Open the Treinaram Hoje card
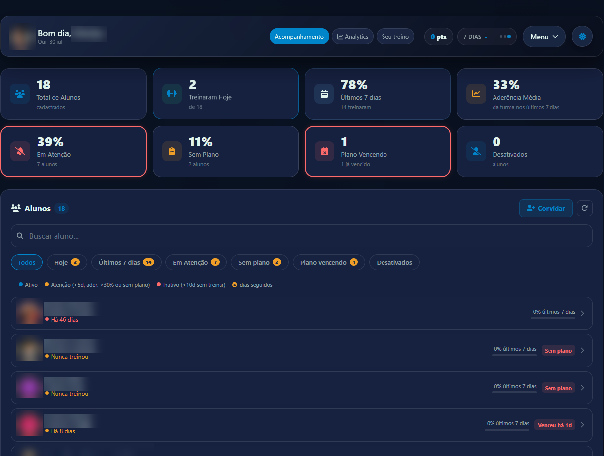Image resolution: width=604 pixels, height=456 pixels. click(225, 94)
